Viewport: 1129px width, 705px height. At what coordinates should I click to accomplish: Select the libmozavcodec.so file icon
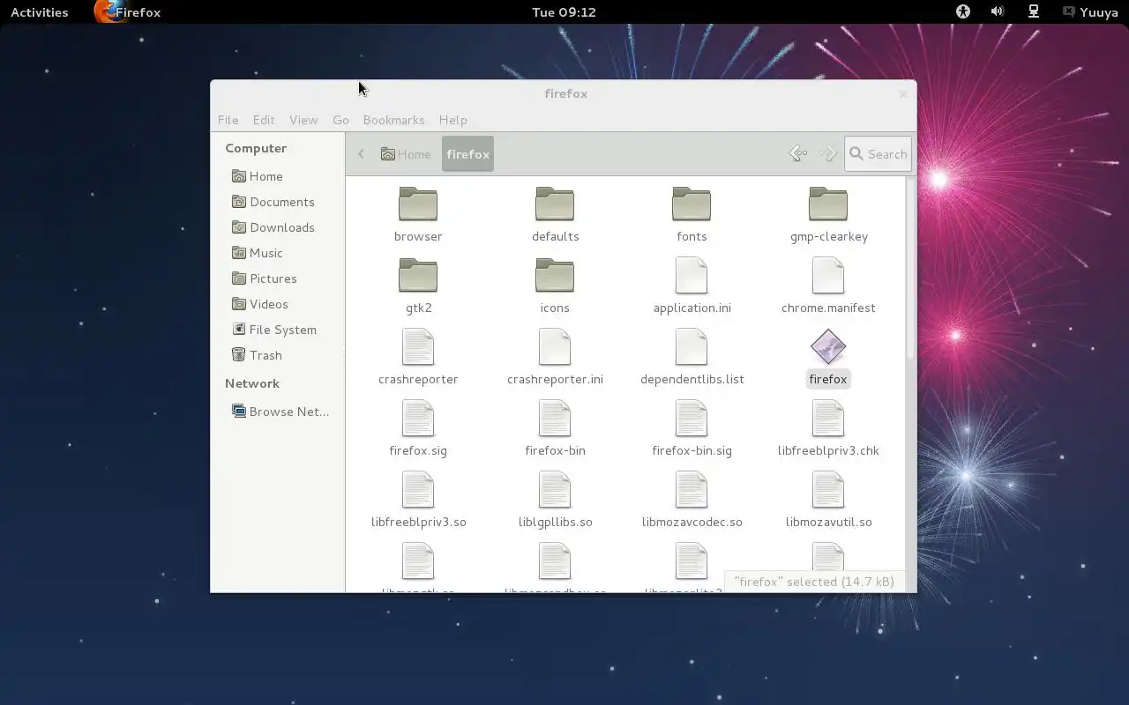(x=692, y=490)
